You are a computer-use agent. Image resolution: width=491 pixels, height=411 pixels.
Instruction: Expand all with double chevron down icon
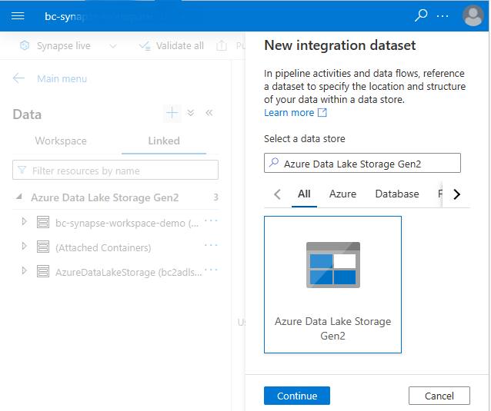click(191, 113)
